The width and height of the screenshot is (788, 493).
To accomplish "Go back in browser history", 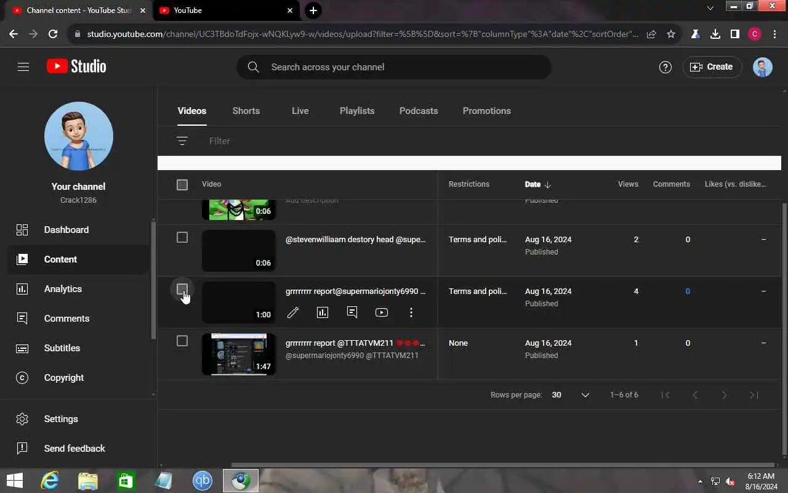I will (14, 35).
